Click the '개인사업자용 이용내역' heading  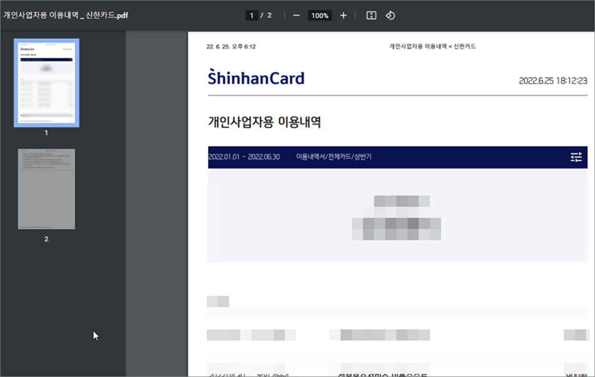(264, 122)
